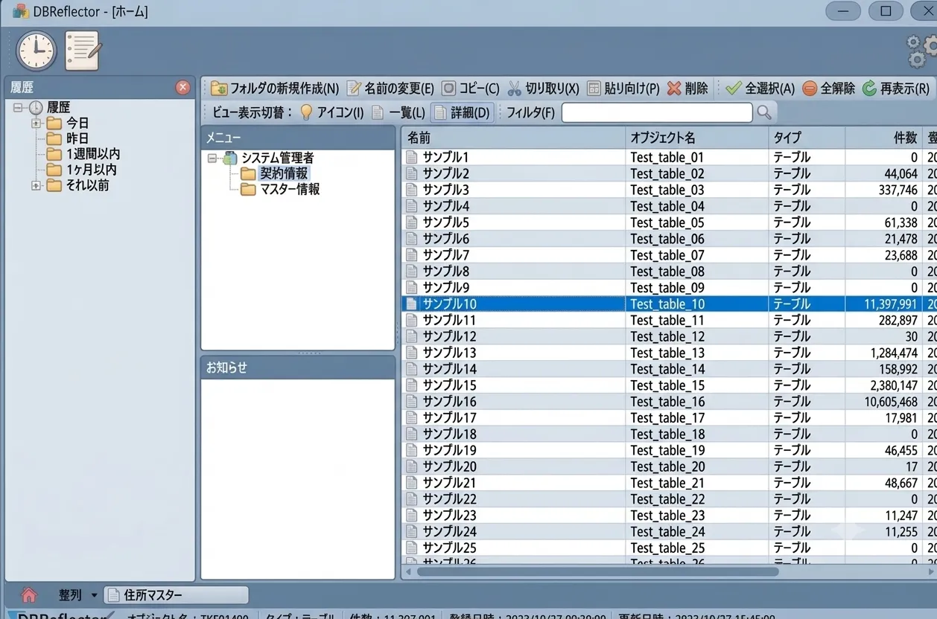Click the filter search magnifier icon
Viewport: 937px width, 619px height.
764,112
